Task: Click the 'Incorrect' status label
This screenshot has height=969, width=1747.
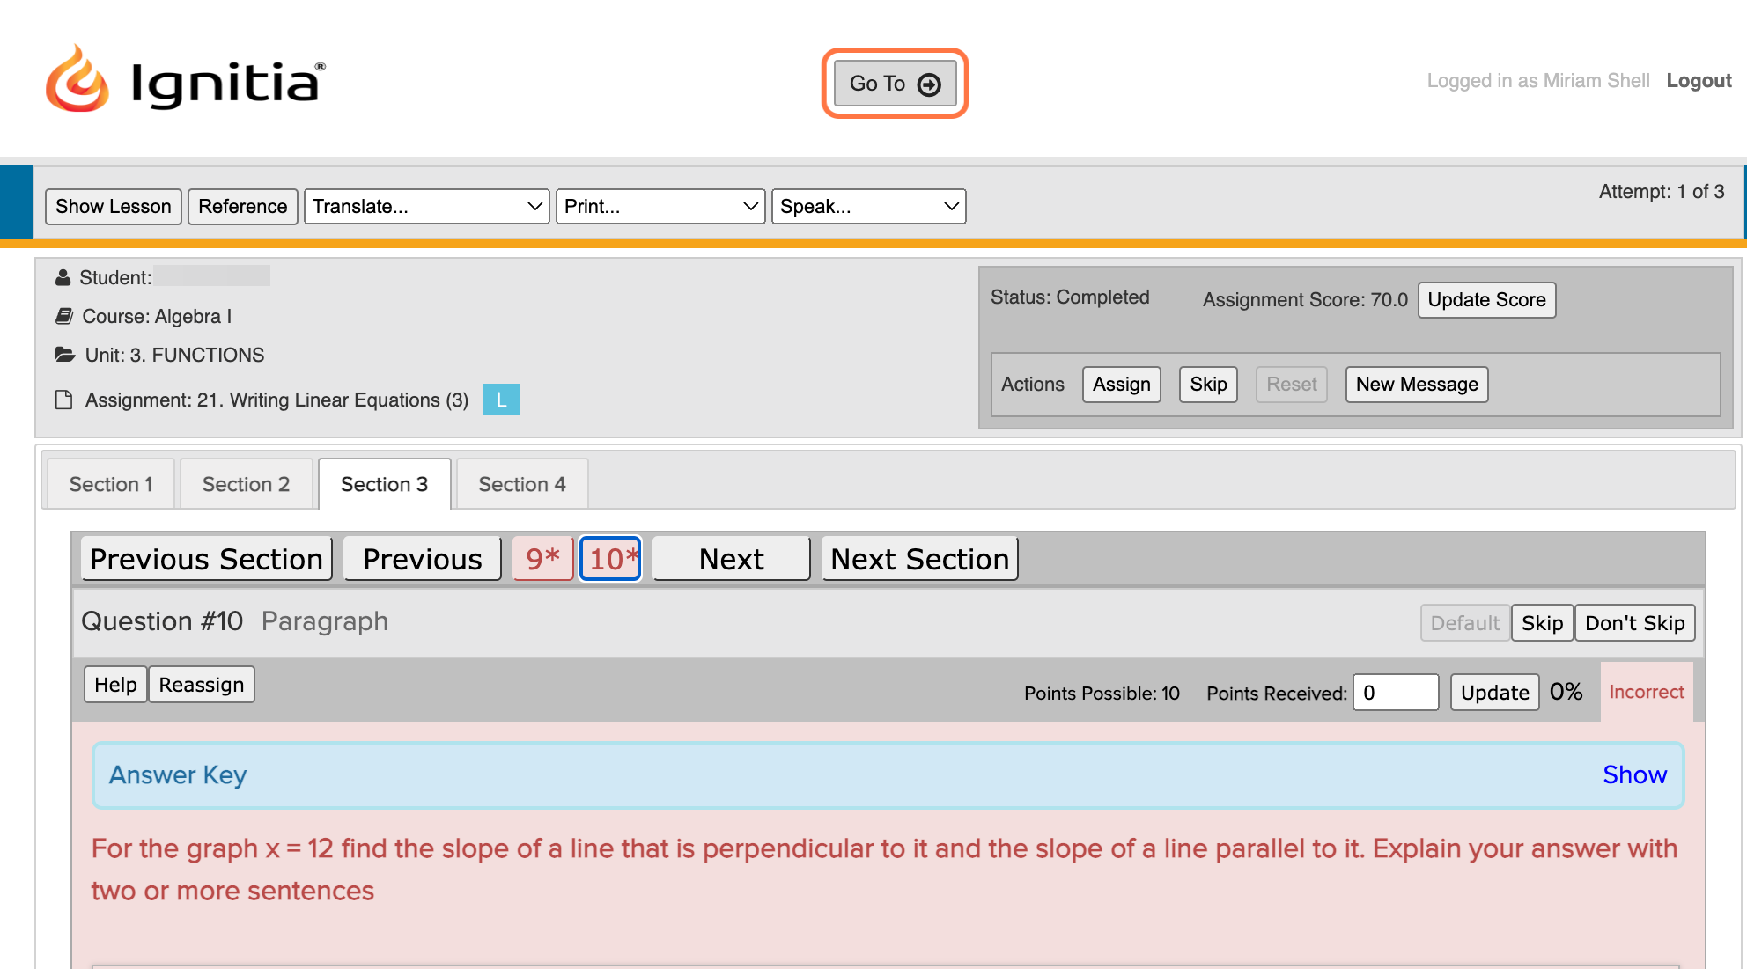Action: pos(1646,692)
